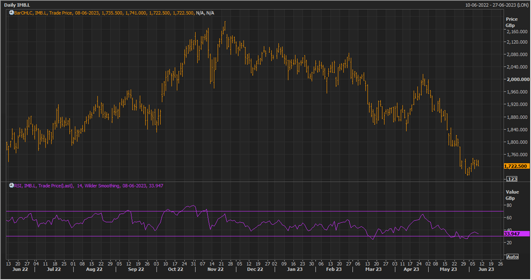Screen dimensions: 531x280
Task: Click the Mar 23 month label
Action: [374, 269]
